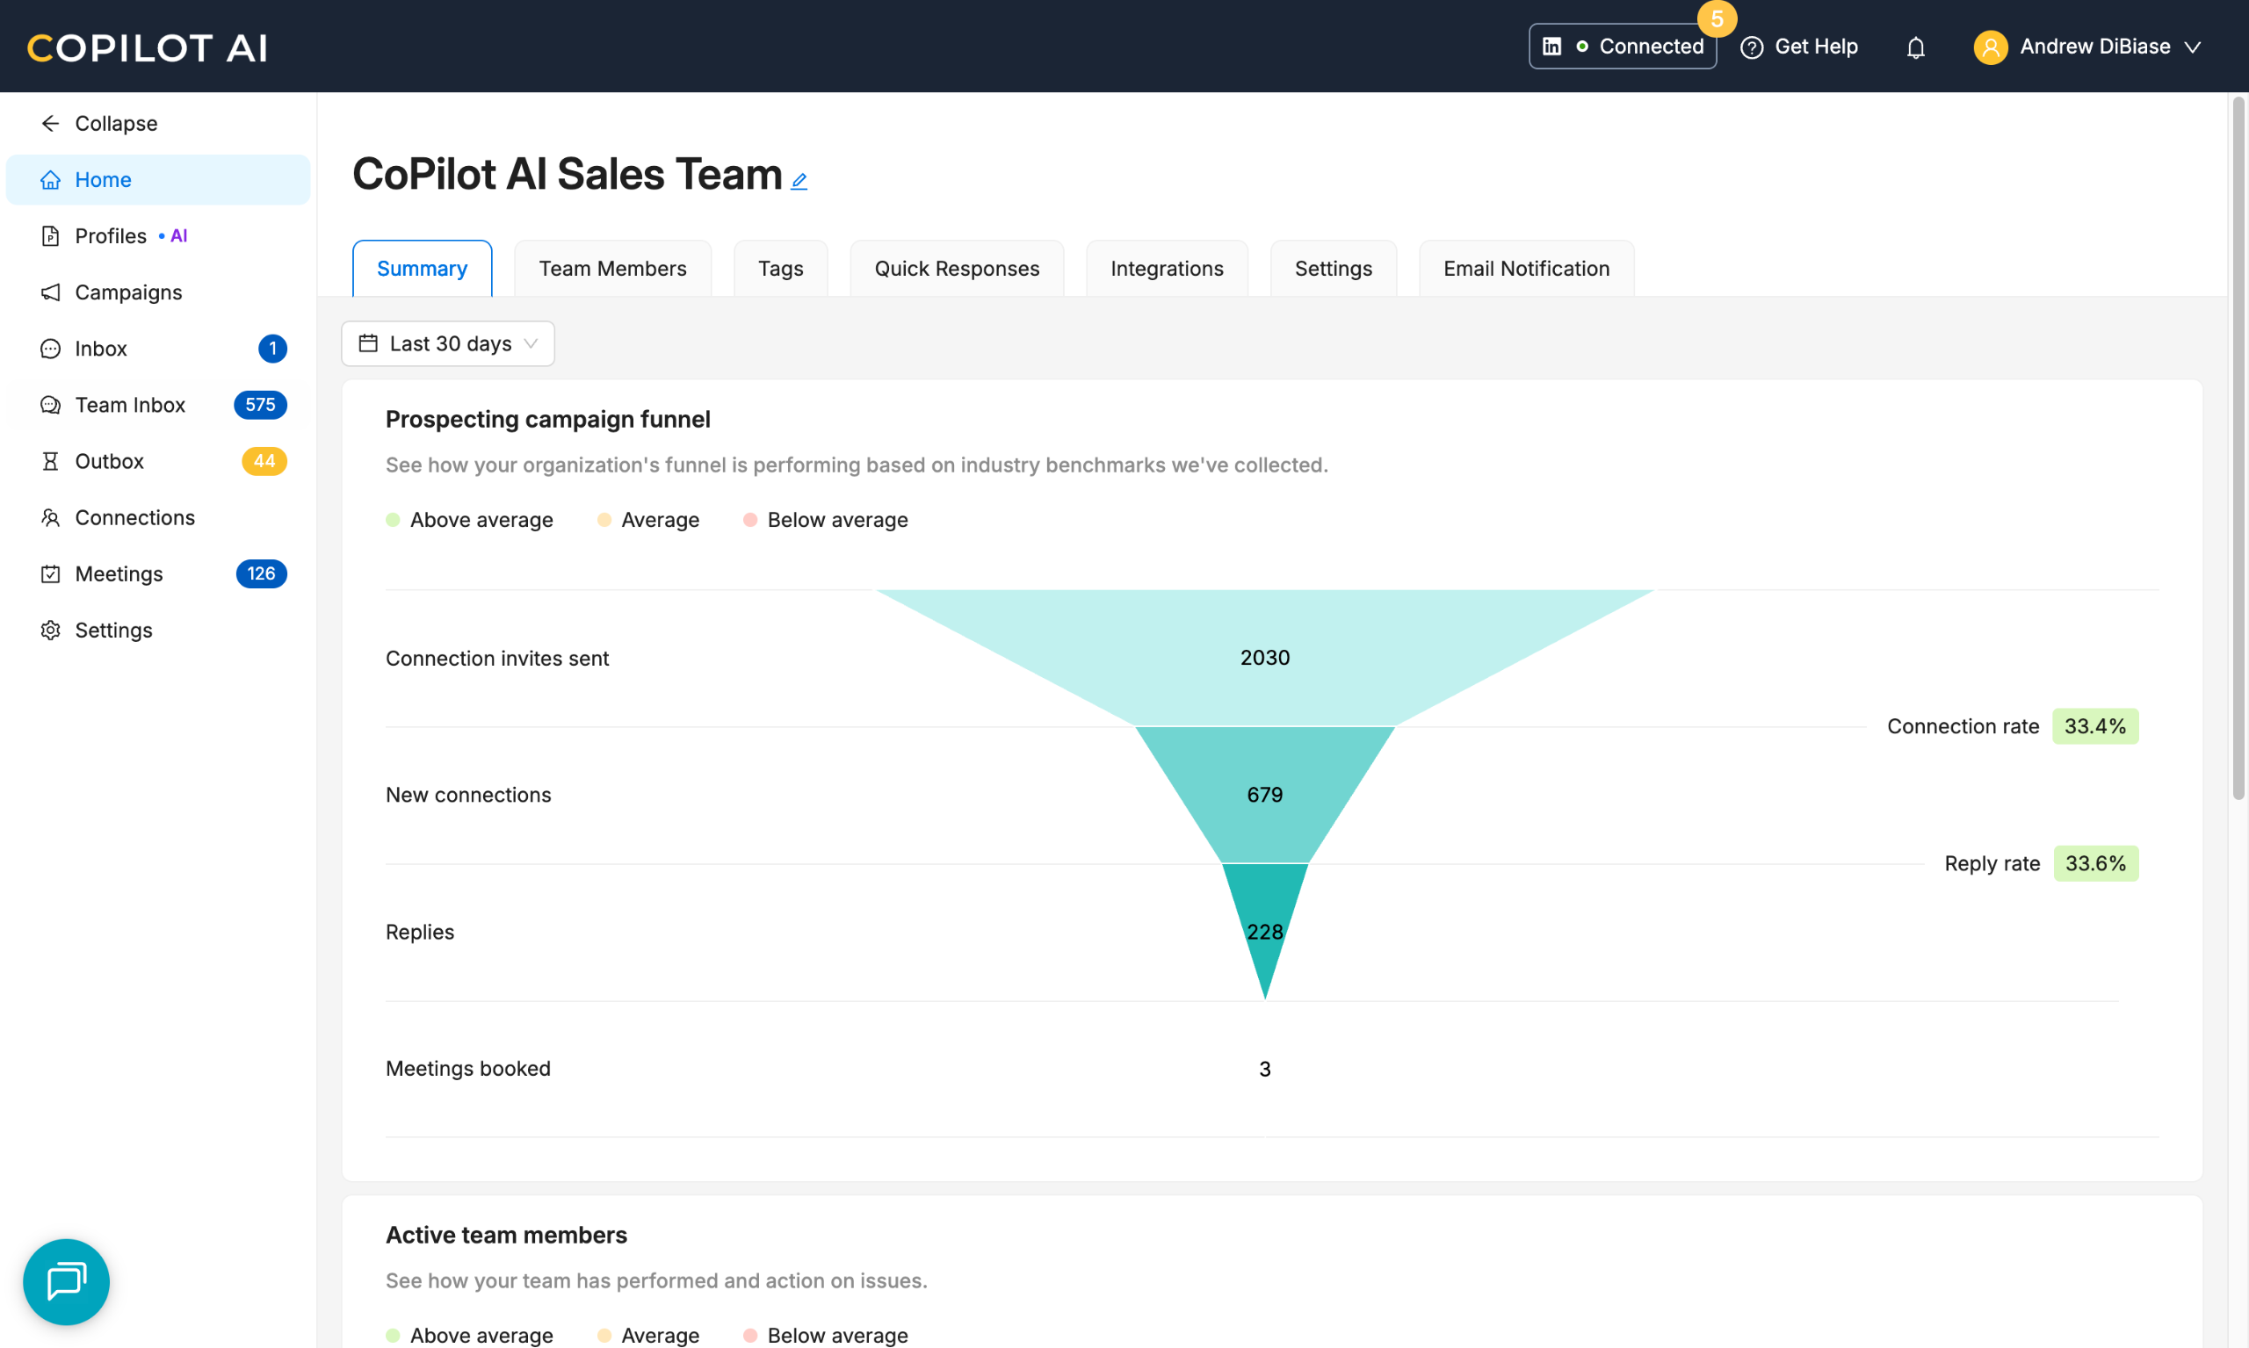
Task: Click the LinkedIn Connected status button
Action: coord(1622,47)
